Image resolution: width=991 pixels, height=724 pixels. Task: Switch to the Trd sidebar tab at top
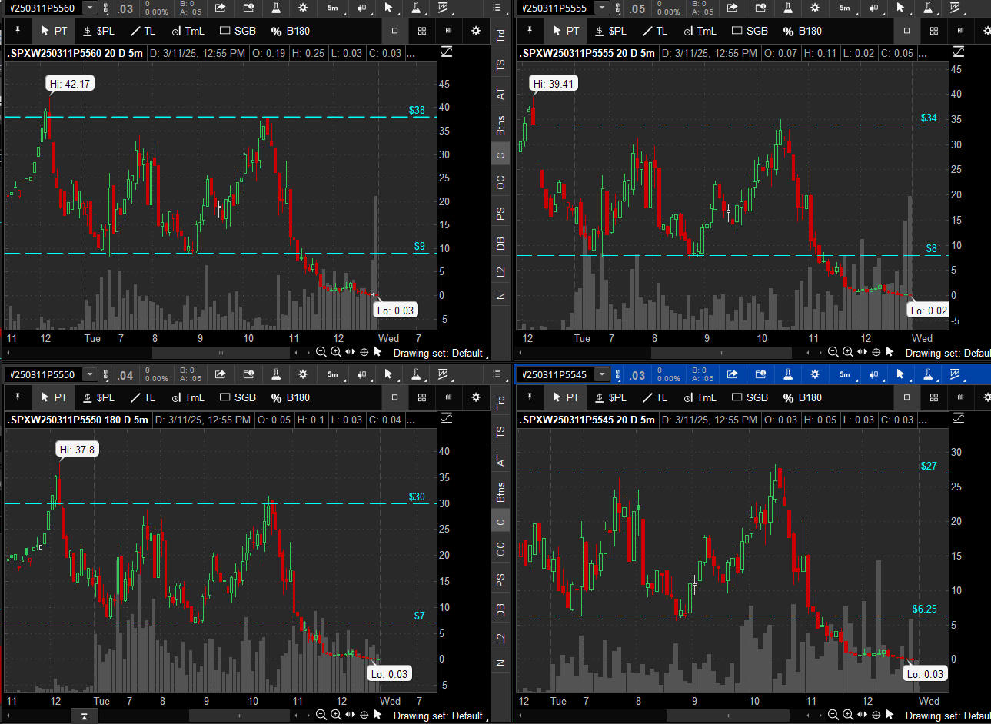(500, 35)
